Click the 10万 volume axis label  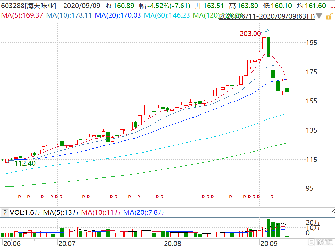click(313, 228)
